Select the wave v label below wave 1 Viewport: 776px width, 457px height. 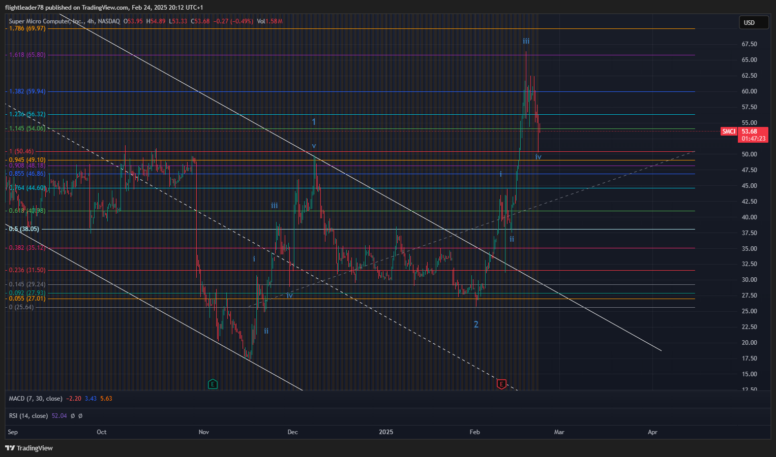click(314, 146)
